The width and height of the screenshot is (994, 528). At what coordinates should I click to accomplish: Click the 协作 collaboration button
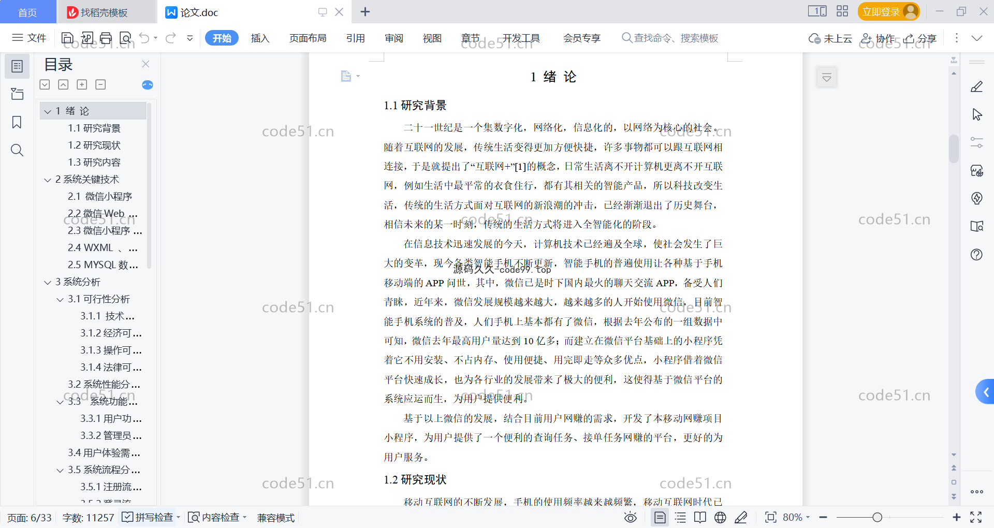click(x=878, y=38)
